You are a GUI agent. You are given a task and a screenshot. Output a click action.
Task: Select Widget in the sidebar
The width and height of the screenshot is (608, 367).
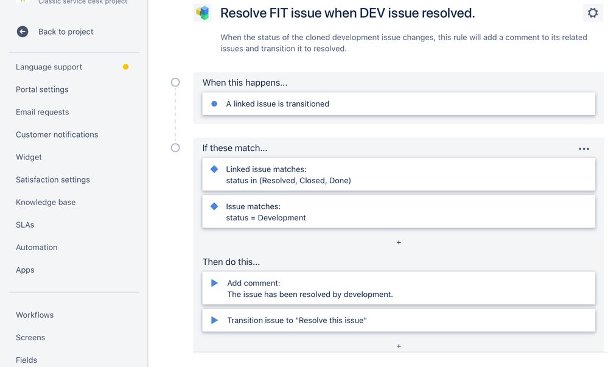pos(29,157)
